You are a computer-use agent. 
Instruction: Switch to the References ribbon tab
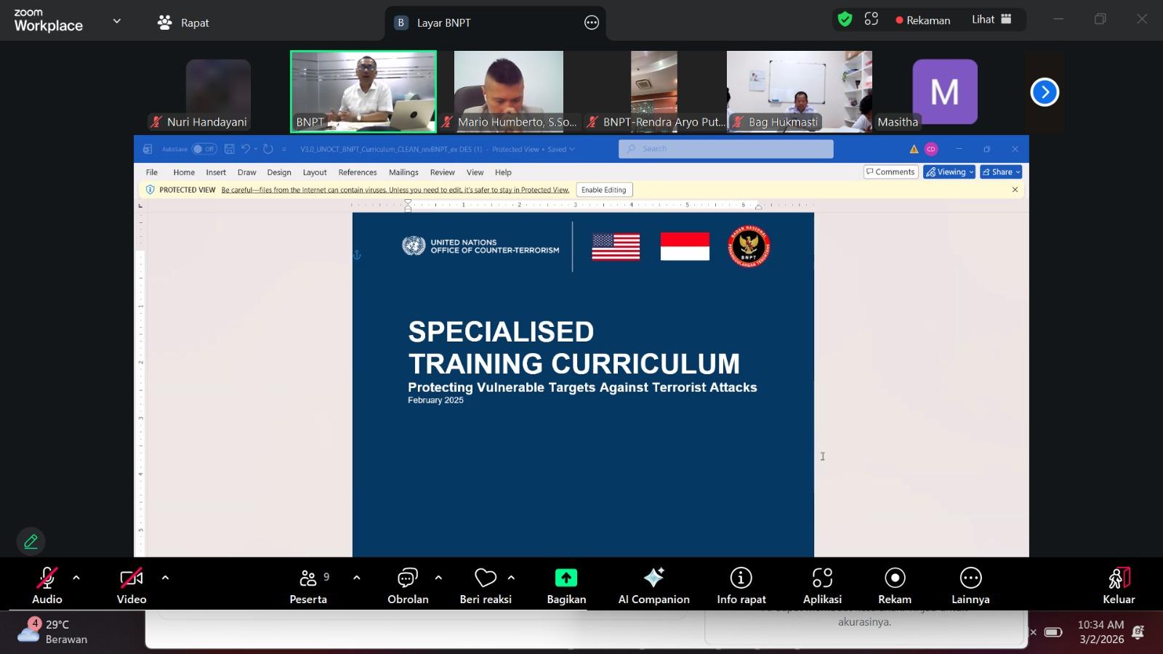point(357,172)
